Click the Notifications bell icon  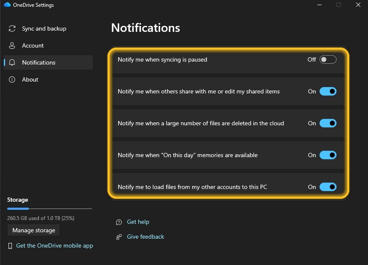pyautogui.click(x=12, y=62)
